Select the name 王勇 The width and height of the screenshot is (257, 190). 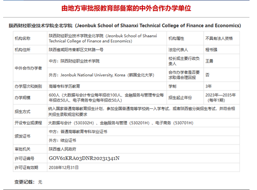(x=209, y=61)
